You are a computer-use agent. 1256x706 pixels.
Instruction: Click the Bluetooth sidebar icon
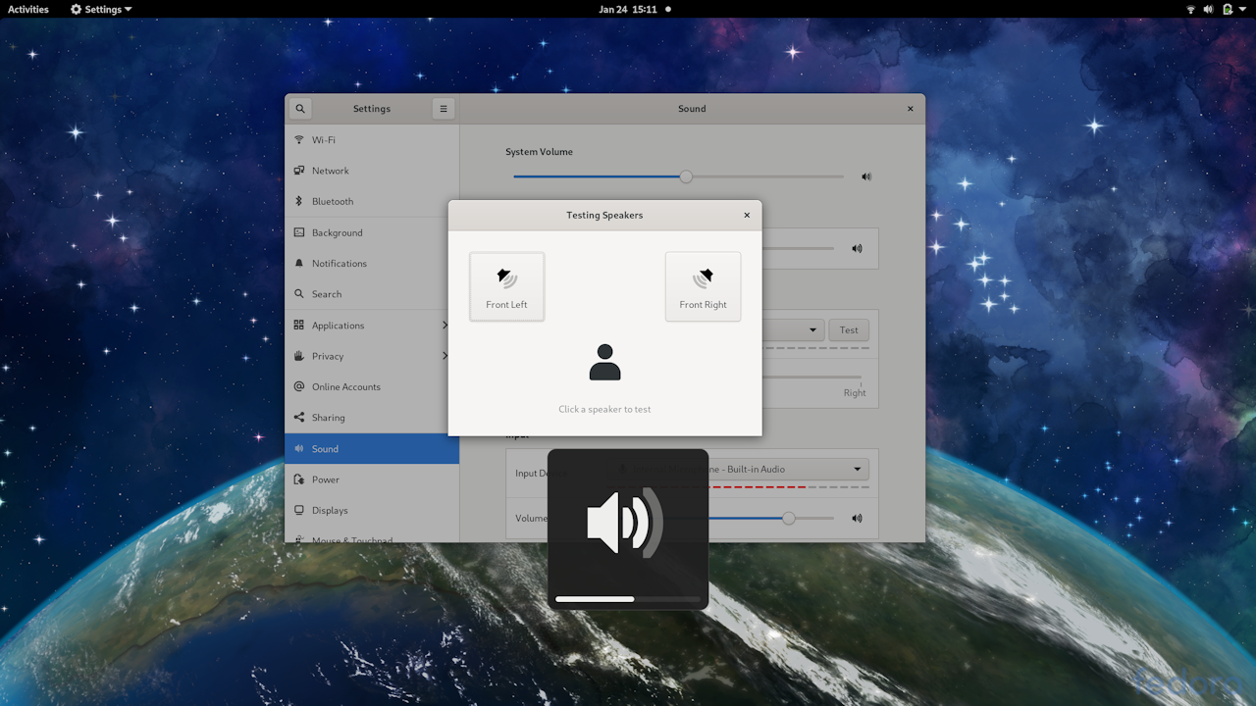click(x=299, y=201)
